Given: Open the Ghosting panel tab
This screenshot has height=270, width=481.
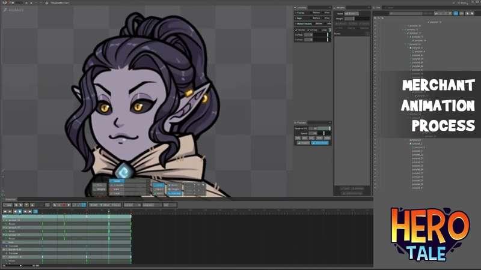Looking at the screenshot, I should (x=302, y=8).
